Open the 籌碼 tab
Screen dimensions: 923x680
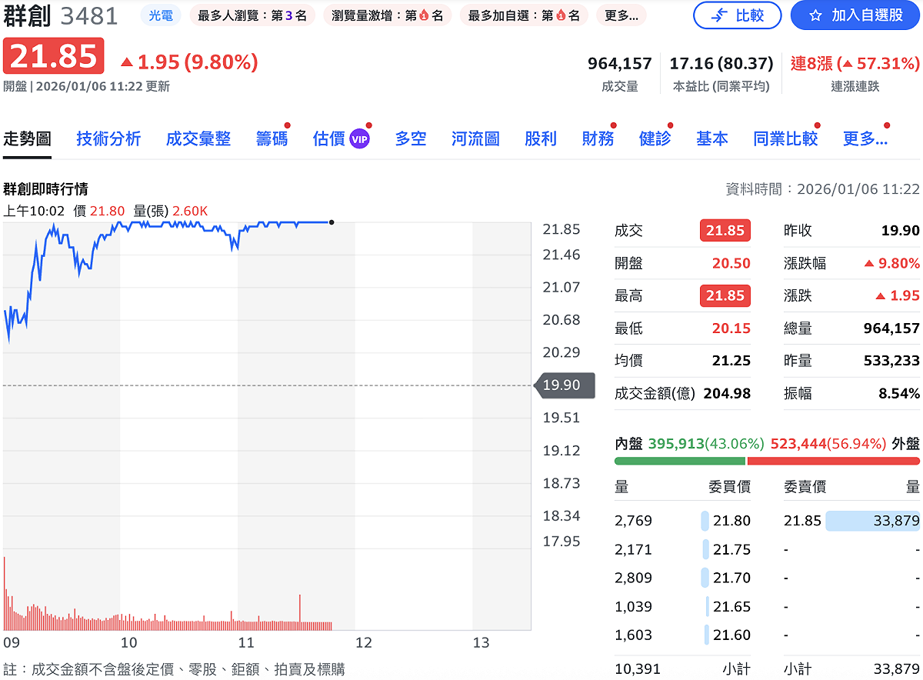click(272, 138)
